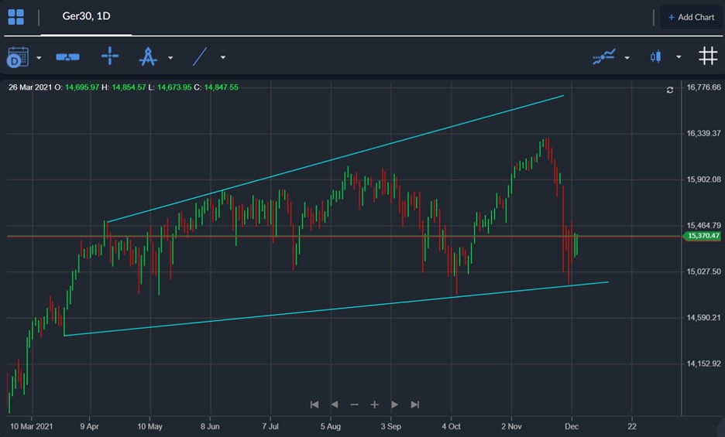Screen dimensions: 725x437
Task: Switch to the Ger30, 1D tab
Action: [87, 16]
